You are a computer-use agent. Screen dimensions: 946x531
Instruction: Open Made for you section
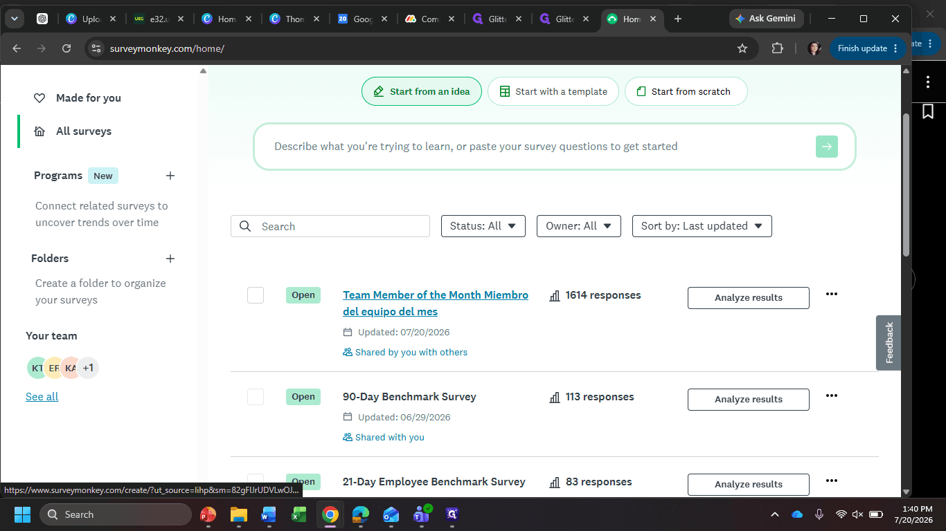pyautogui.click(x=78, y=98)
